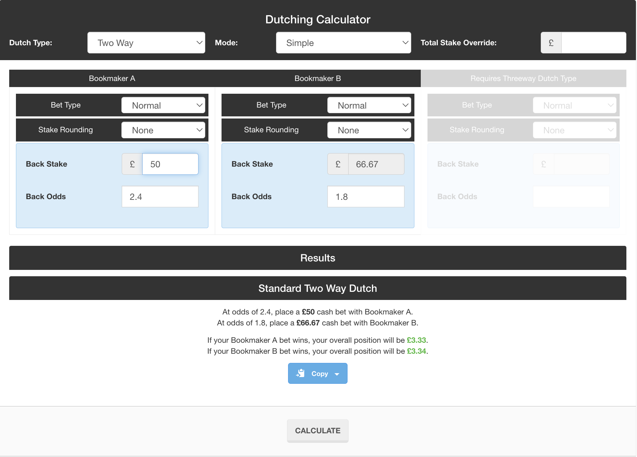
Task: Click the Standard Two Way Dutch heading
Action: pos(318,288)
